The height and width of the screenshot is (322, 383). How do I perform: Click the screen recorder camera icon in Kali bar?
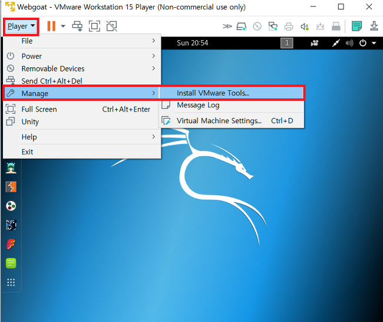315,43
